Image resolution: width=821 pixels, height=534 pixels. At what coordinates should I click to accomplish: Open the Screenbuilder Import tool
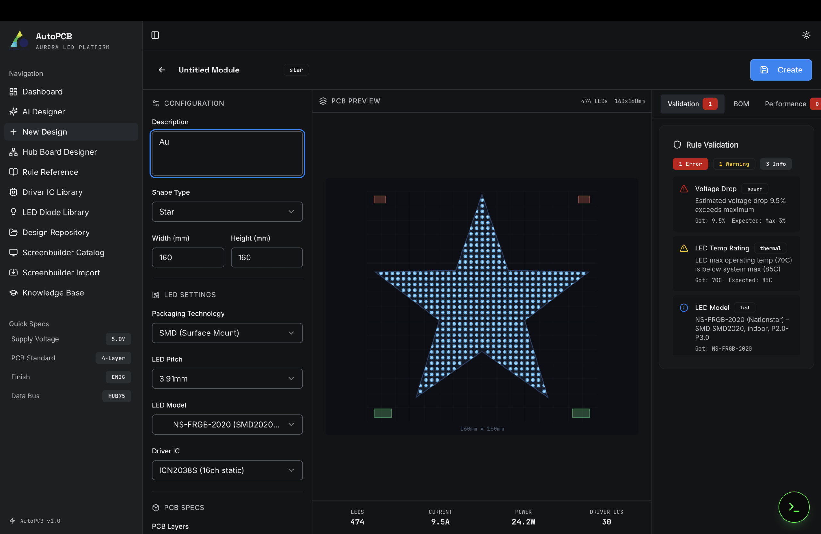61,273
